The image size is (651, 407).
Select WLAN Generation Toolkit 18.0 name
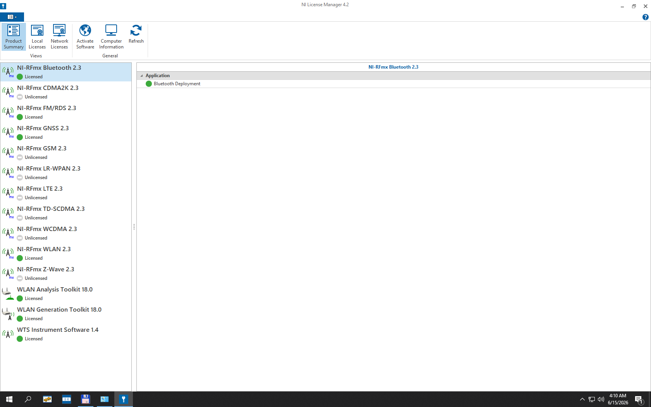(59, 310)
